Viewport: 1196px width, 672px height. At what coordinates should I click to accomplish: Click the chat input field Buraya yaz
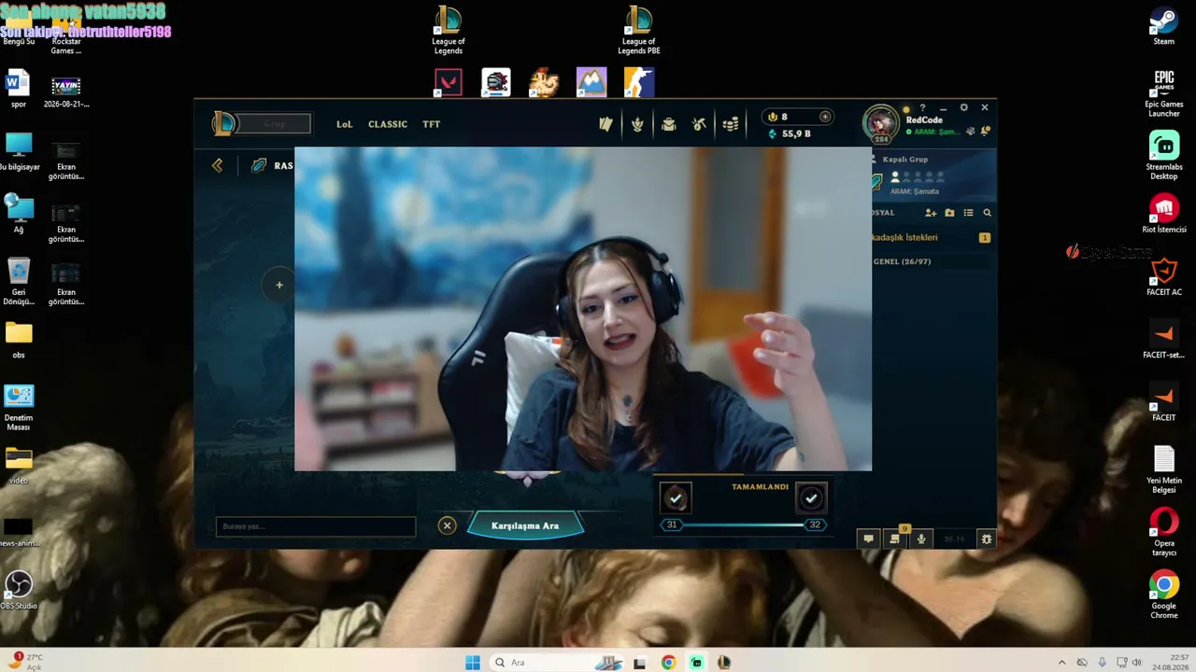point(316,526)
